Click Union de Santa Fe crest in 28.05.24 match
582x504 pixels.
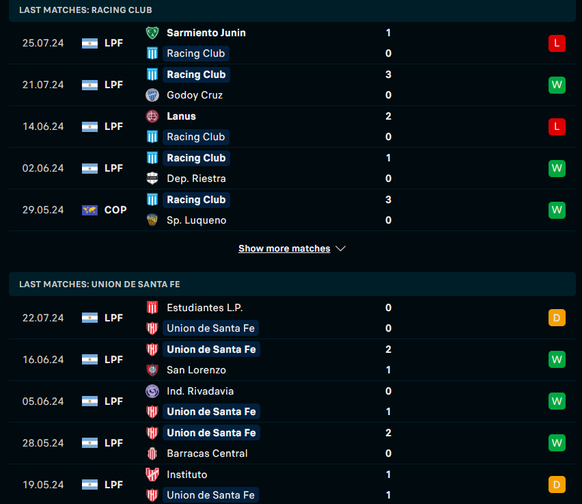(x=152, y=433)
